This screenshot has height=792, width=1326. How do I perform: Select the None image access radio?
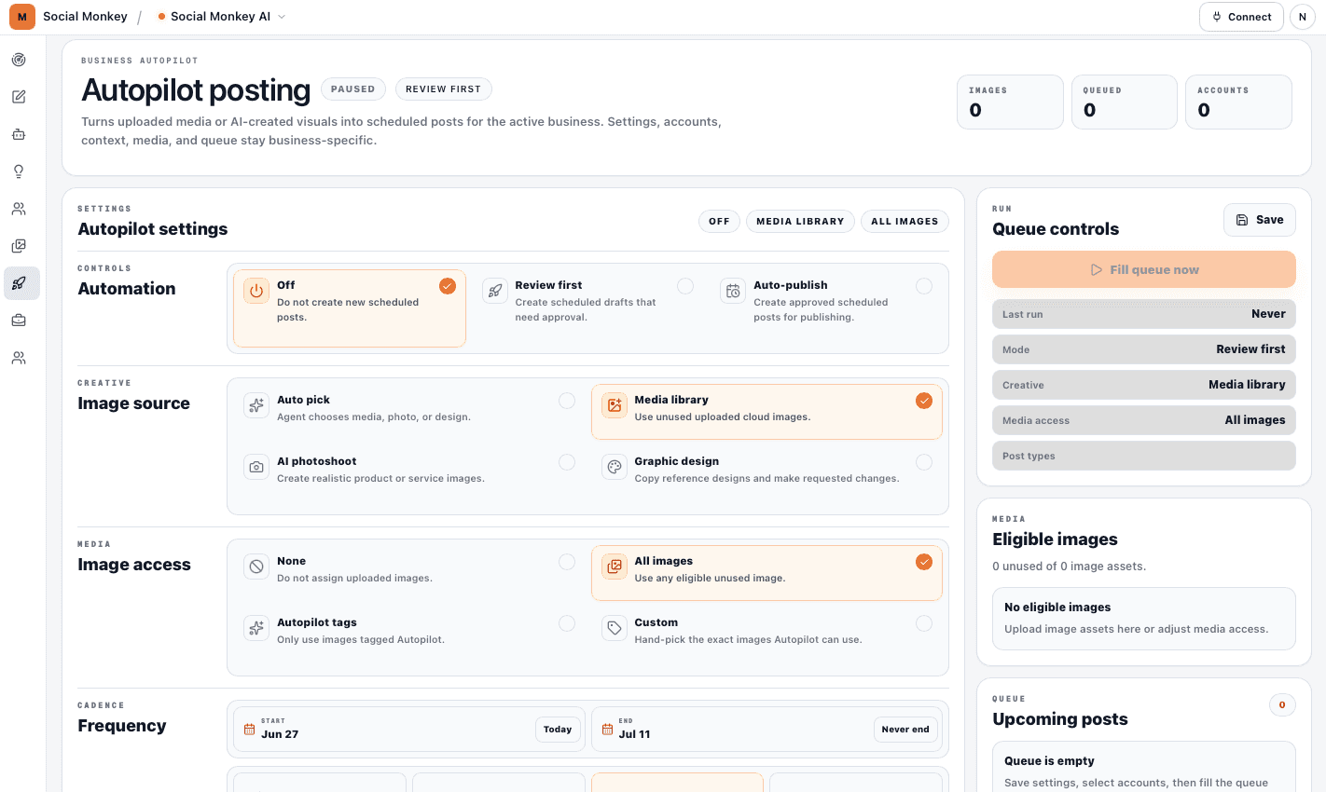(567, 562)
